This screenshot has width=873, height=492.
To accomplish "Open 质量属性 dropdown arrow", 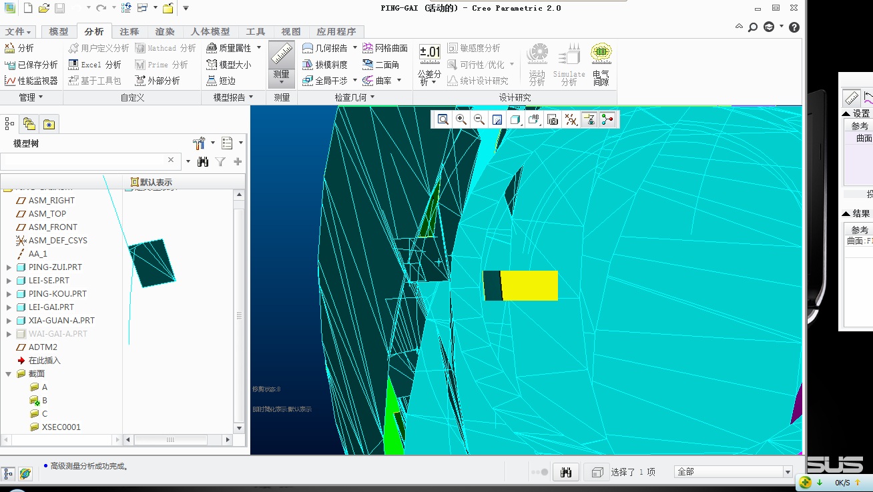I will 259,48.
